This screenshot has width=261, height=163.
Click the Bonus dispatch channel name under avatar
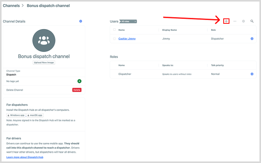pos(44,56)
